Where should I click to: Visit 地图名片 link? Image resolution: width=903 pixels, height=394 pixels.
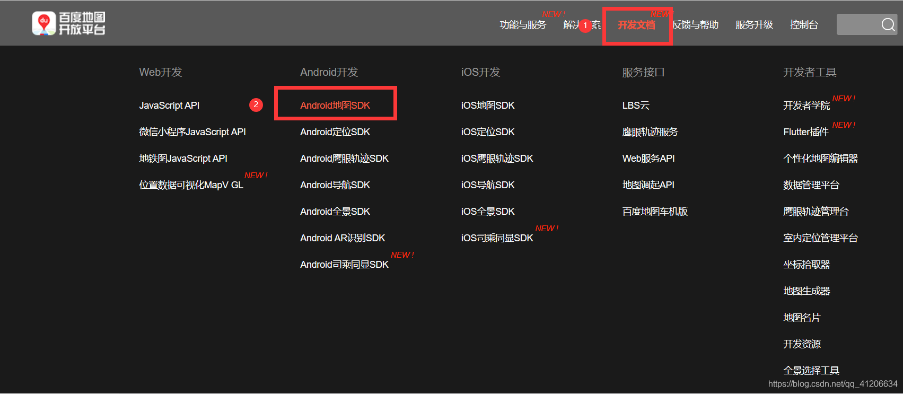click(x=802, y=318)
